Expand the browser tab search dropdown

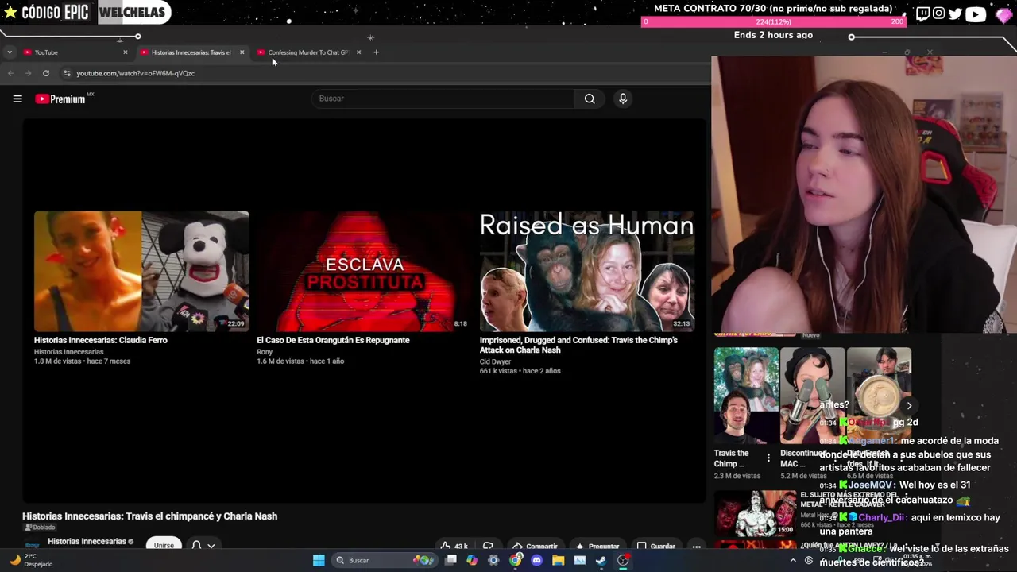click(9, 52)
